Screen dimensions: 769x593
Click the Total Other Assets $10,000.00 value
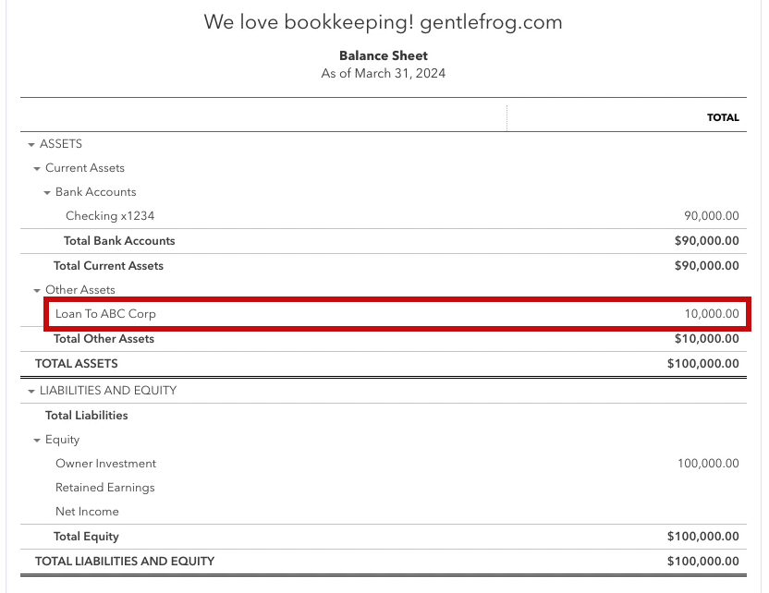click(707, 339)
